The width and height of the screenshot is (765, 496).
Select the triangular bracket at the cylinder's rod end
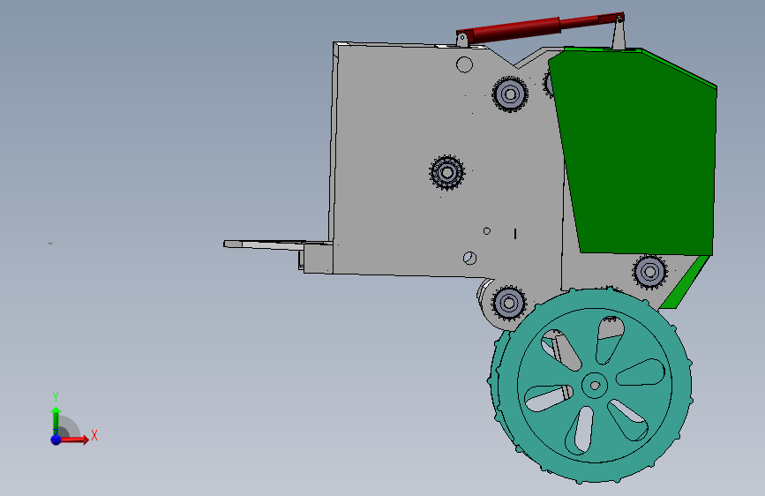click(x=619, y=33)
